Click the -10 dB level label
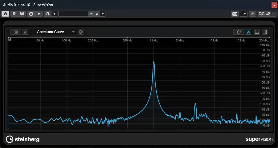The height and width of the screenshot is (148, 278). click(x=265, y=56)
